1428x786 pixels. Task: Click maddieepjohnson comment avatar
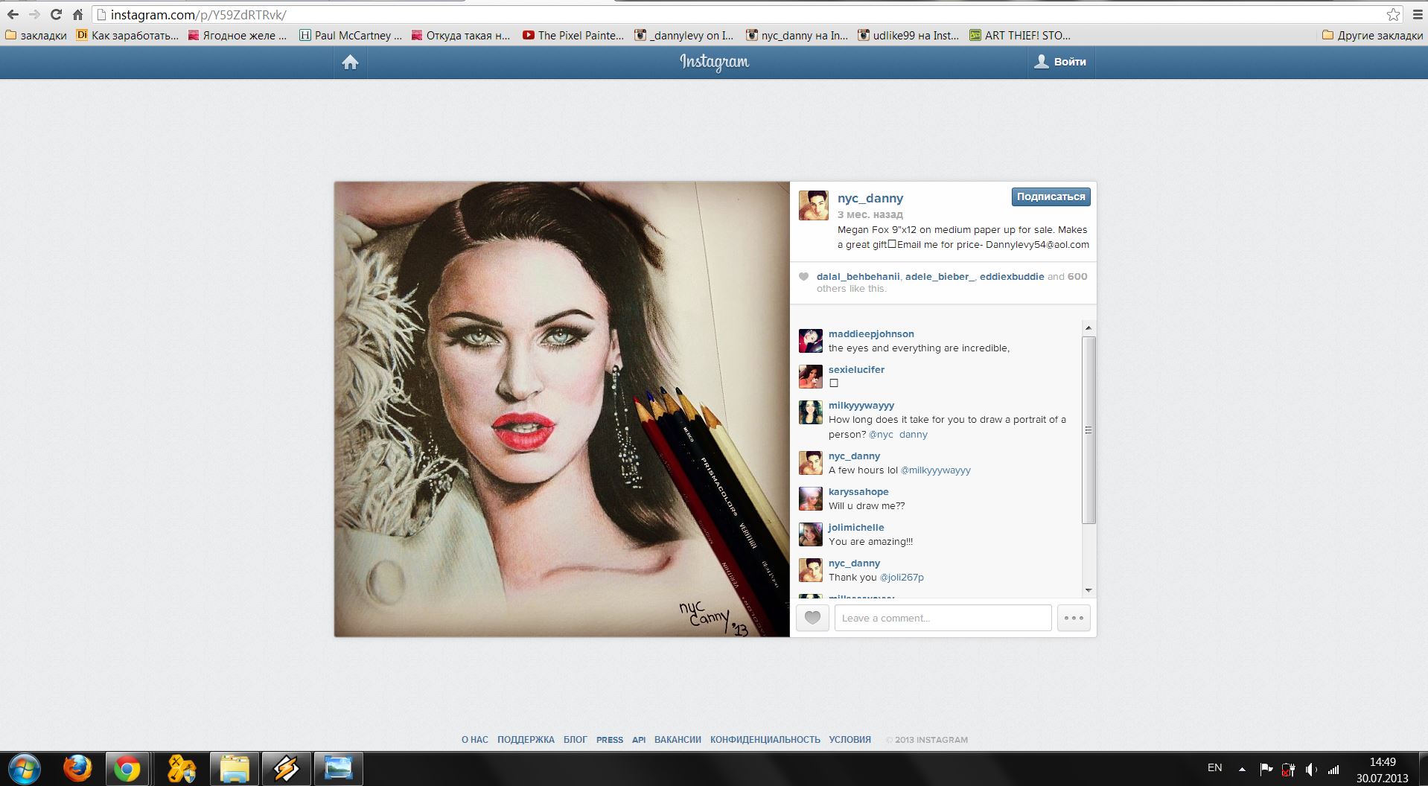pyautogui.click(x=811, y=341)
